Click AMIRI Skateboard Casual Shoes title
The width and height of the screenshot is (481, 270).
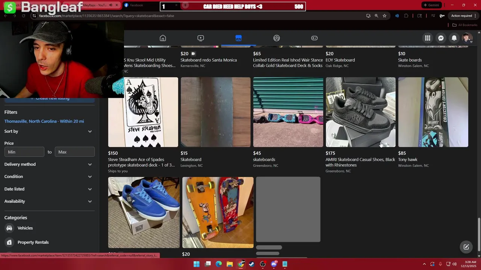360,162
